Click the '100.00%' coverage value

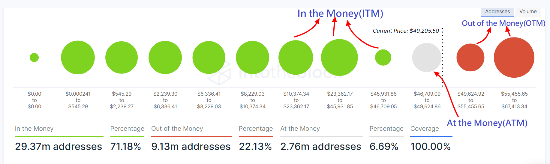430,147
